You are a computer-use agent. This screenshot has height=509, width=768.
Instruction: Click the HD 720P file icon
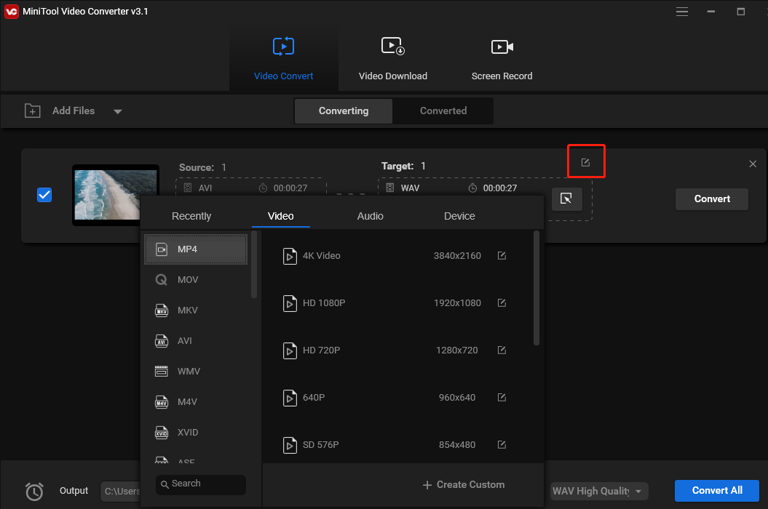[x=290, y=351]
